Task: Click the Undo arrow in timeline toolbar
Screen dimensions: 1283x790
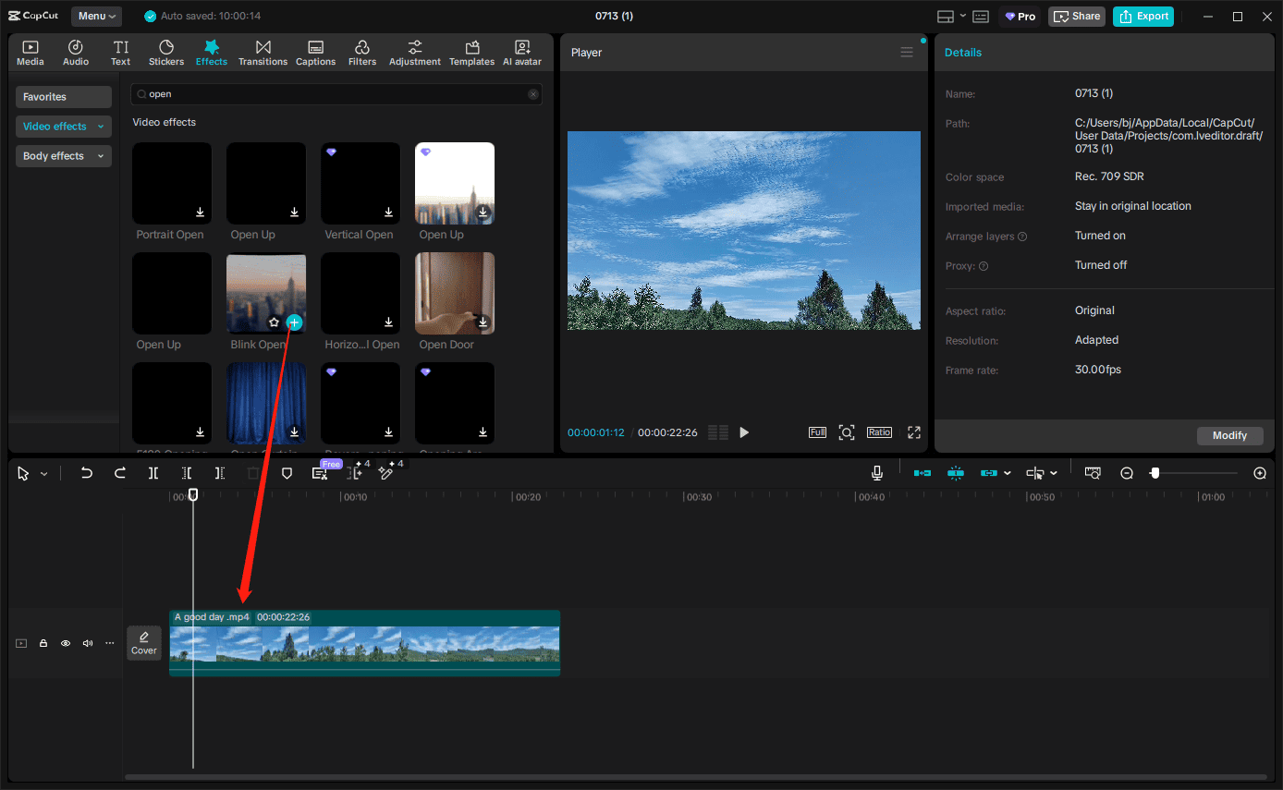Action: point(86,473)
